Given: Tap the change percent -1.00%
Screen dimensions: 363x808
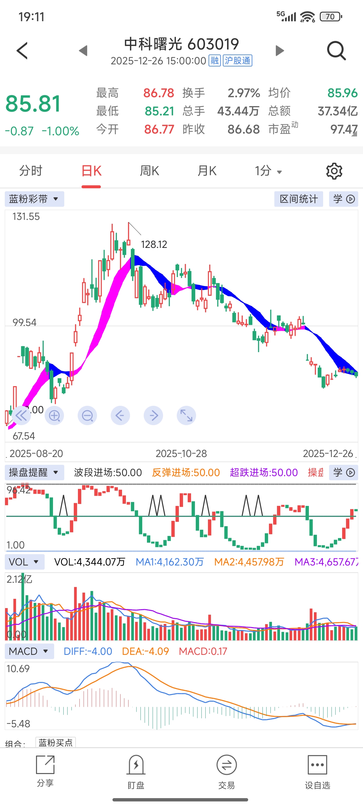Looking at the screenshot, I should click(60, 131).
